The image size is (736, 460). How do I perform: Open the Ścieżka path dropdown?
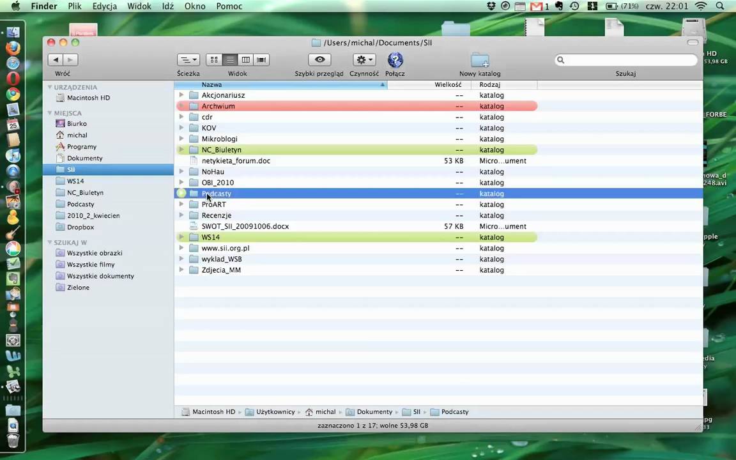[188, 59]
